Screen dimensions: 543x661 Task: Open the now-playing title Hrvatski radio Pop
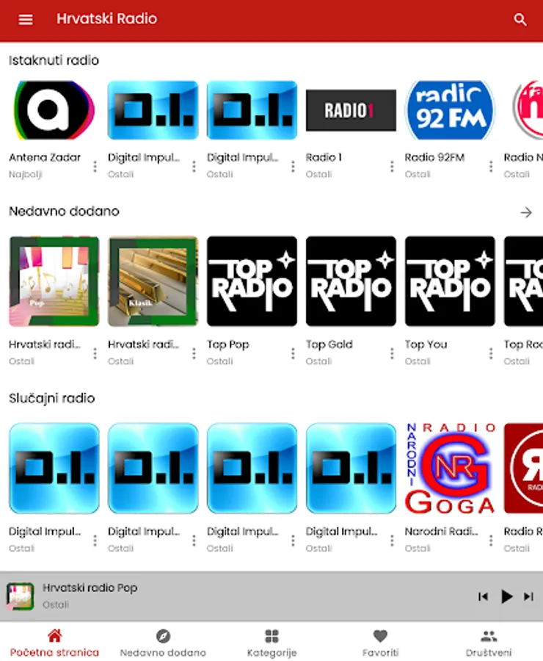pyautogui.click(x=90, y=588)
